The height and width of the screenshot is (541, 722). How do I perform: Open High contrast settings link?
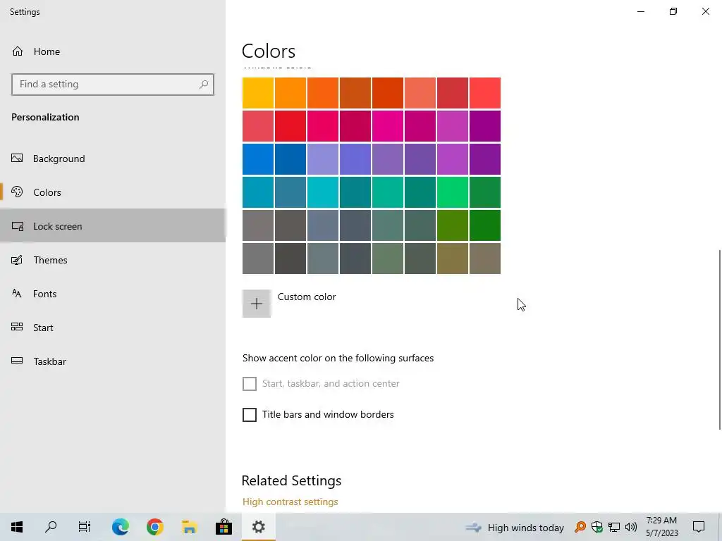[x=290, y=502]
